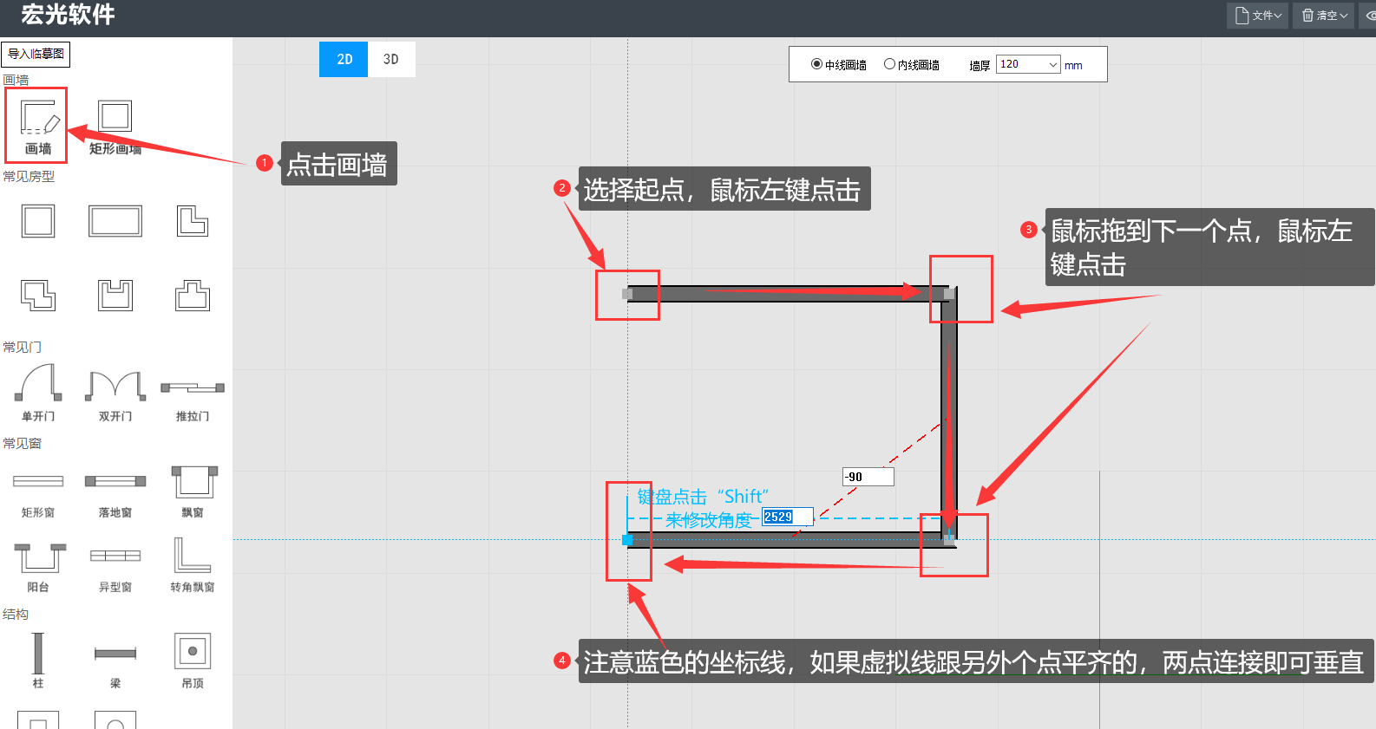The height and width of the screenshot is (729, 1376).
Task: Click the 宏光软件 application title
Action: (x=68, y=15)
